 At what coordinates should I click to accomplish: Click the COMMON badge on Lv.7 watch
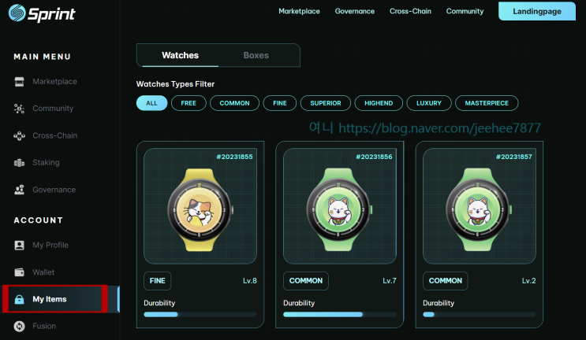(306, 281)
